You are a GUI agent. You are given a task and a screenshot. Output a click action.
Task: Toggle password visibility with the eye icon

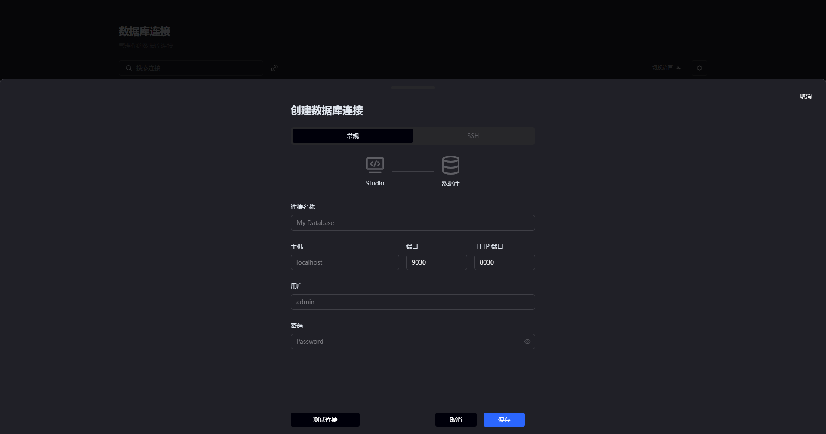527,342
